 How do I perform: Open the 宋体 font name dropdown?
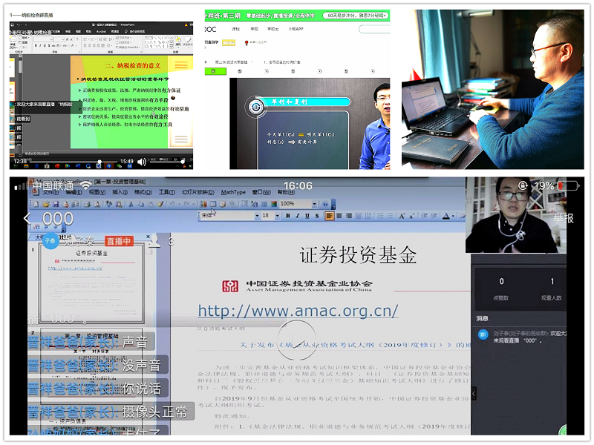[x=250, y=216]
